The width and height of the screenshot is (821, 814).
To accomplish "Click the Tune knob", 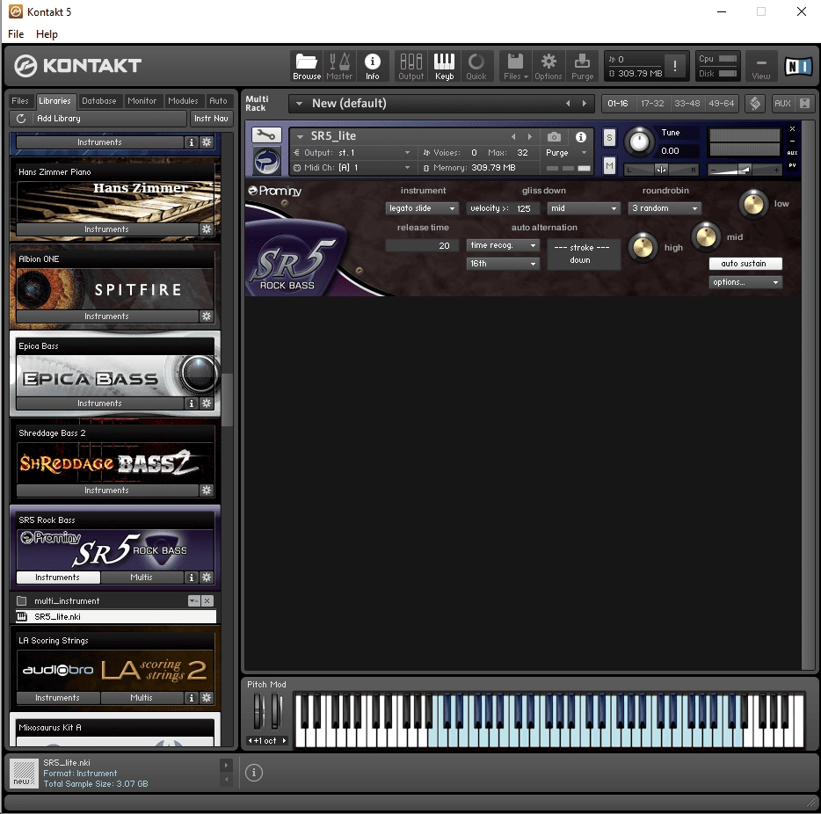I will [x=639, y=142].
